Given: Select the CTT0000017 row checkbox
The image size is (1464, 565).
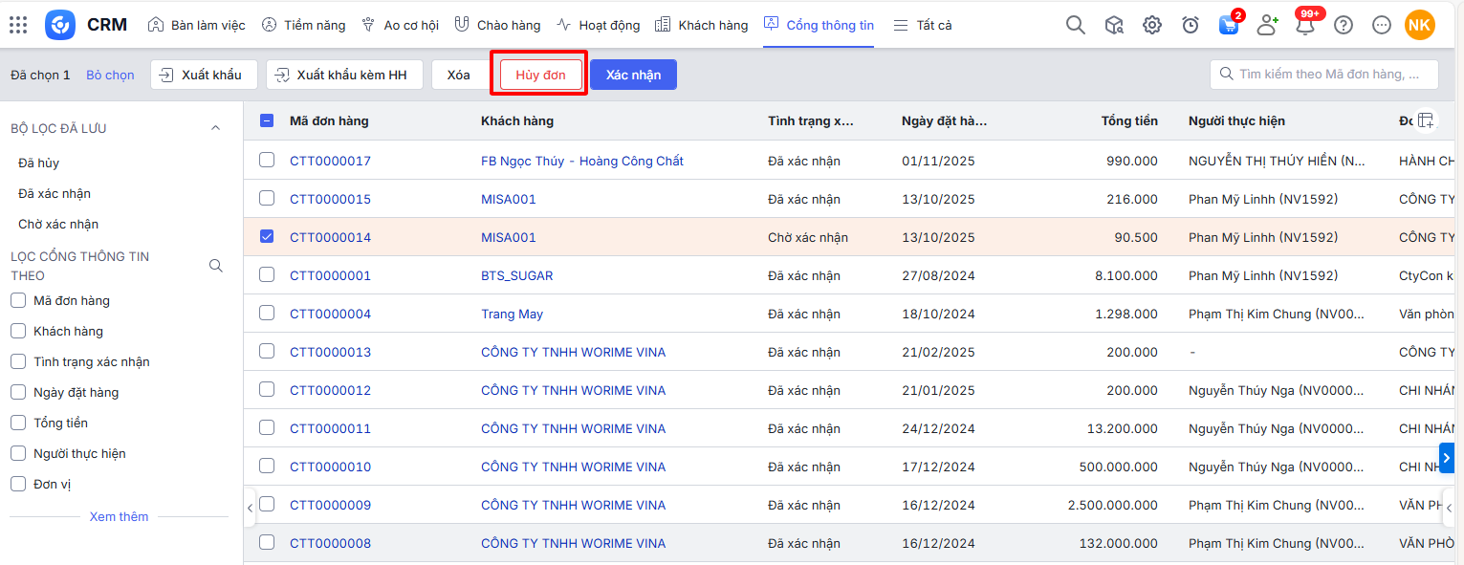Looking at the screenshot, I should click(x=267, y=160).
